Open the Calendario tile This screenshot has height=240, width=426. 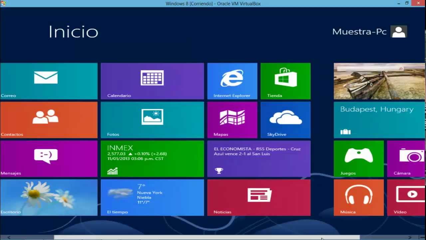(x=152, y=81)
